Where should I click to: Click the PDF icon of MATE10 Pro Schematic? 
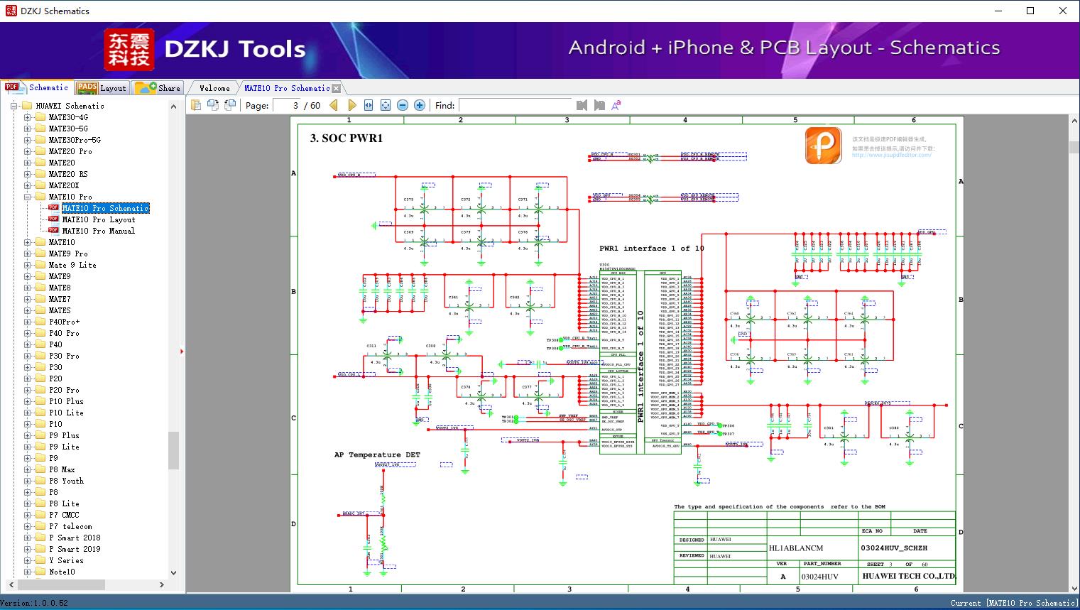[53, 208]
